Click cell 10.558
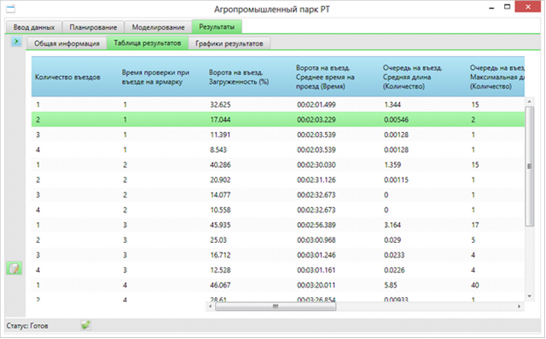The height and width of the screenshot is (339, 546). coord(220,210)
